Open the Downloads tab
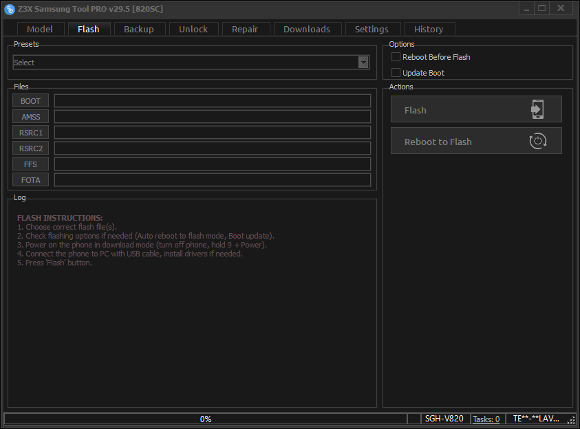This screenshot has width=580, height=429. coord(307,29)
